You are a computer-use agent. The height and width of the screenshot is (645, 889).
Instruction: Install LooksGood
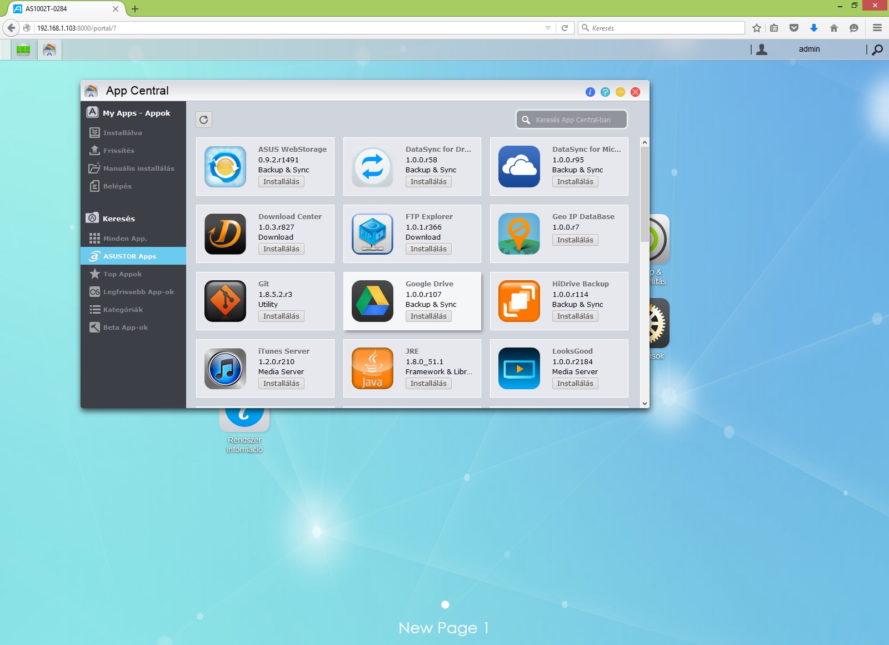point(575,384)
